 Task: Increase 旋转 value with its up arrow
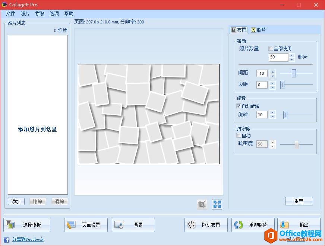tap(272, 113)
